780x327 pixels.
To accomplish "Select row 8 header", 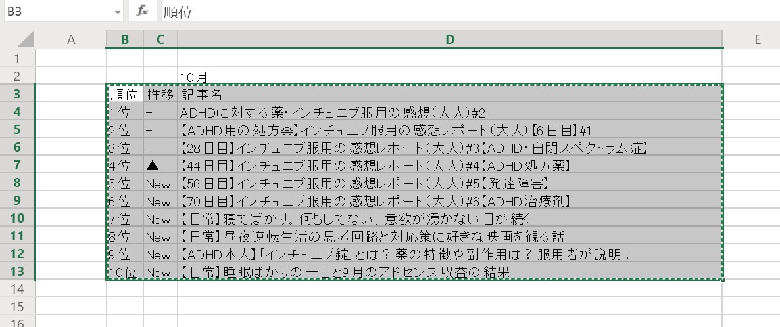I will 18,183.
